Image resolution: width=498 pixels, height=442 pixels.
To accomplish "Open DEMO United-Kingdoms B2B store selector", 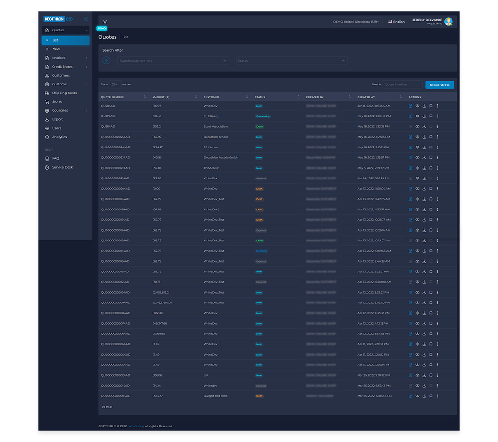I will (356, 22).
